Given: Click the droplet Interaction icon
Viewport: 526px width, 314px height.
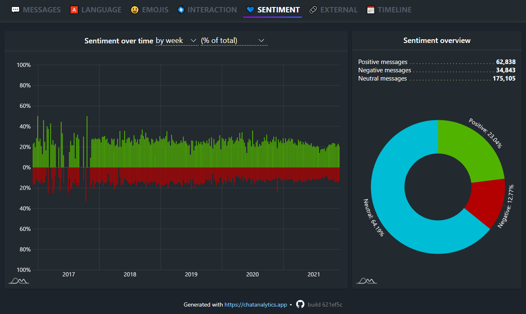Looking at the screenshot, I should [181, 9].
